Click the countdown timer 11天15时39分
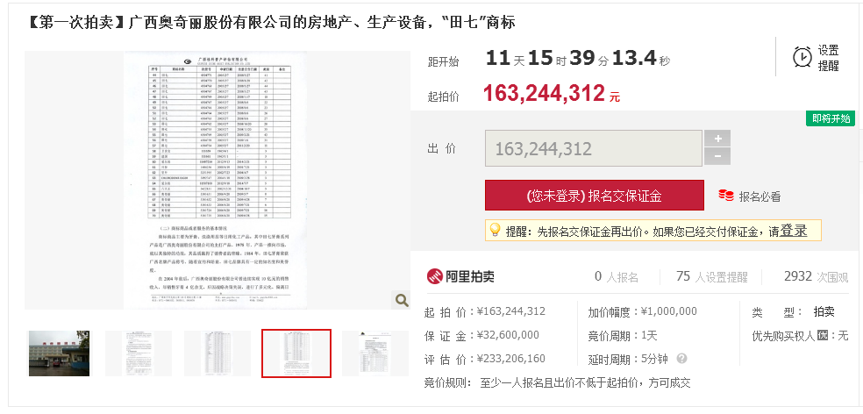Image resolution: width=863 pixels, height=414 pixels. pyautogui.click(x=578, y=59)
